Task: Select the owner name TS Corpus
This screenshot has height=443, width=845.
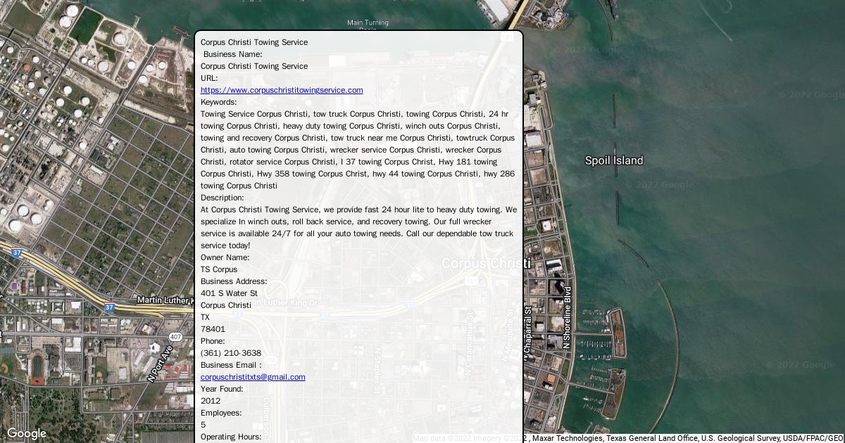Action: (219, 269)
